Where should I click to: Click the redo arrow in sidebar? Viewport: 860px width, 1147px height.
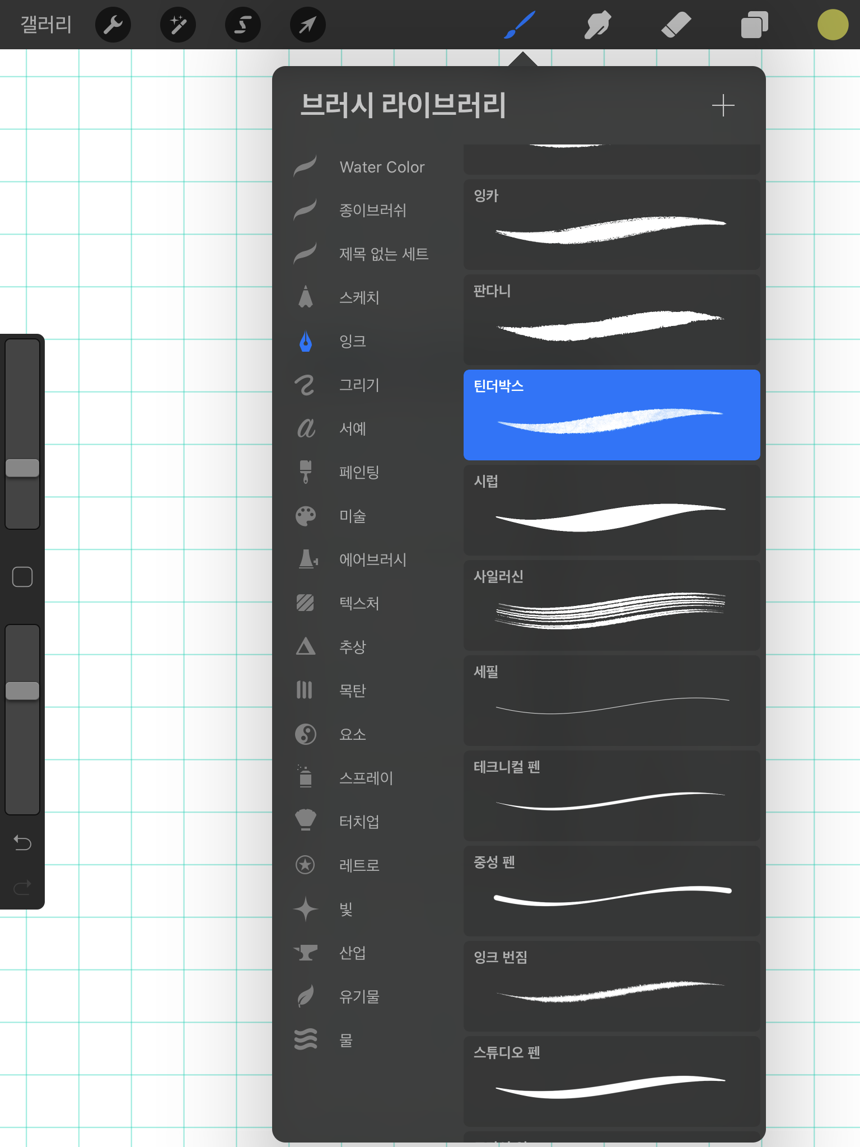22,887
